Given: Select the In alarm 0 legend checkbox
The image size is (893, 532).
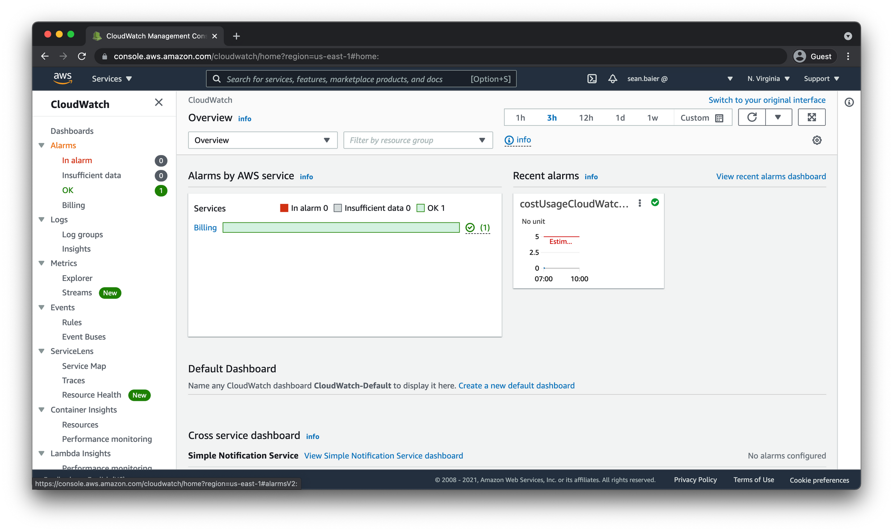Looking at the screenshot, I should coord(283,208).
